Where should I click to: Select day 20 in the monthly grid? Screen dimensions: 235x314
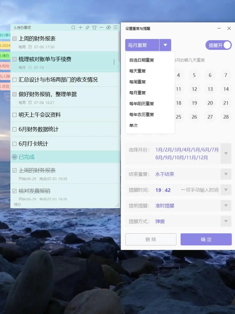pos(210,103)
